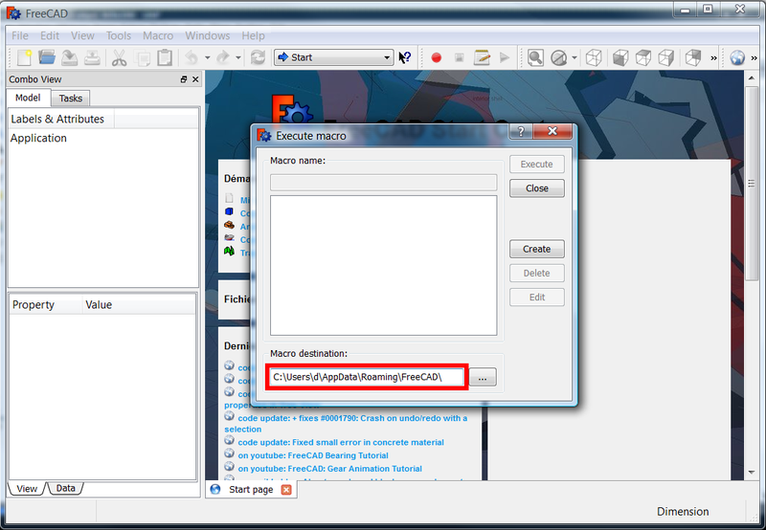Open the Gear Animation Tutorial link
Screen dimensions: 766x530
pyautogui.click(x=329, y=469)
